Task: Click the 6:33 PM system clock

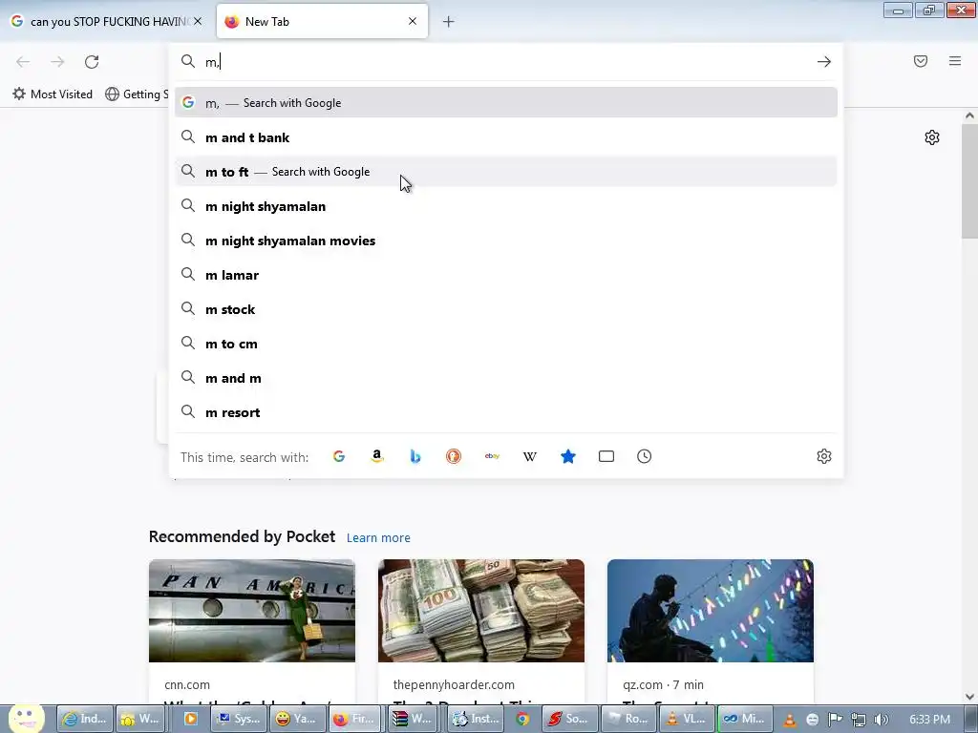Action: coord(929,720)
